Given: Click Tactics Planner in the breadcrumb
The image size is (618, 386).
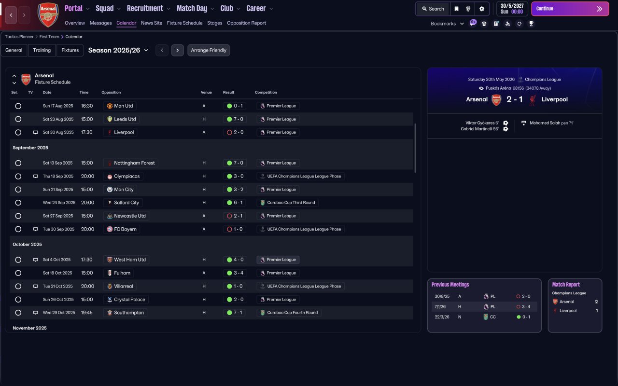Looking at the screenshot, I should tap(19, 37).
